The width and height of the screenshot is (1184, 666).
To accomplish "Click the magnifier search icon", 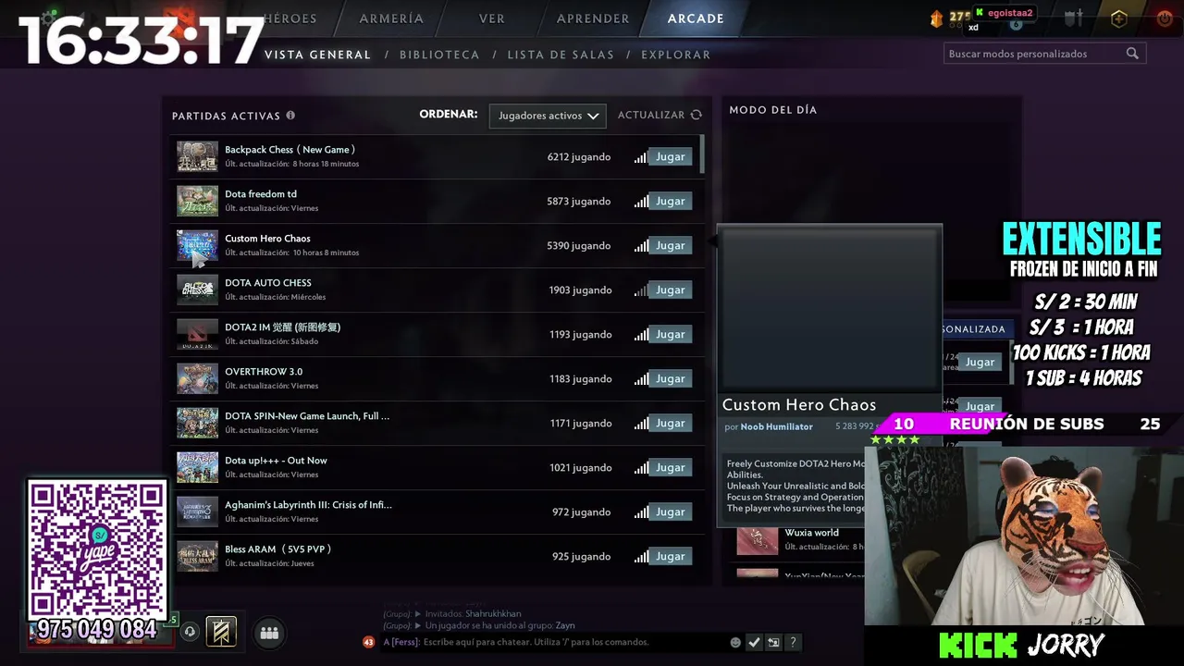I will click(1132, 54).
